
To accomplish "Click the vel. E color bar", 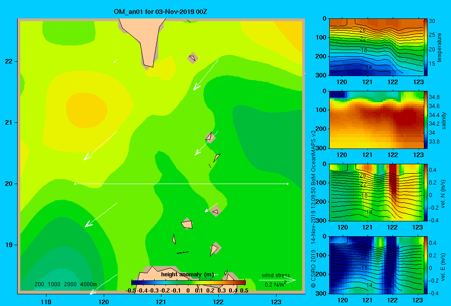I will click(x=426, y=265).
